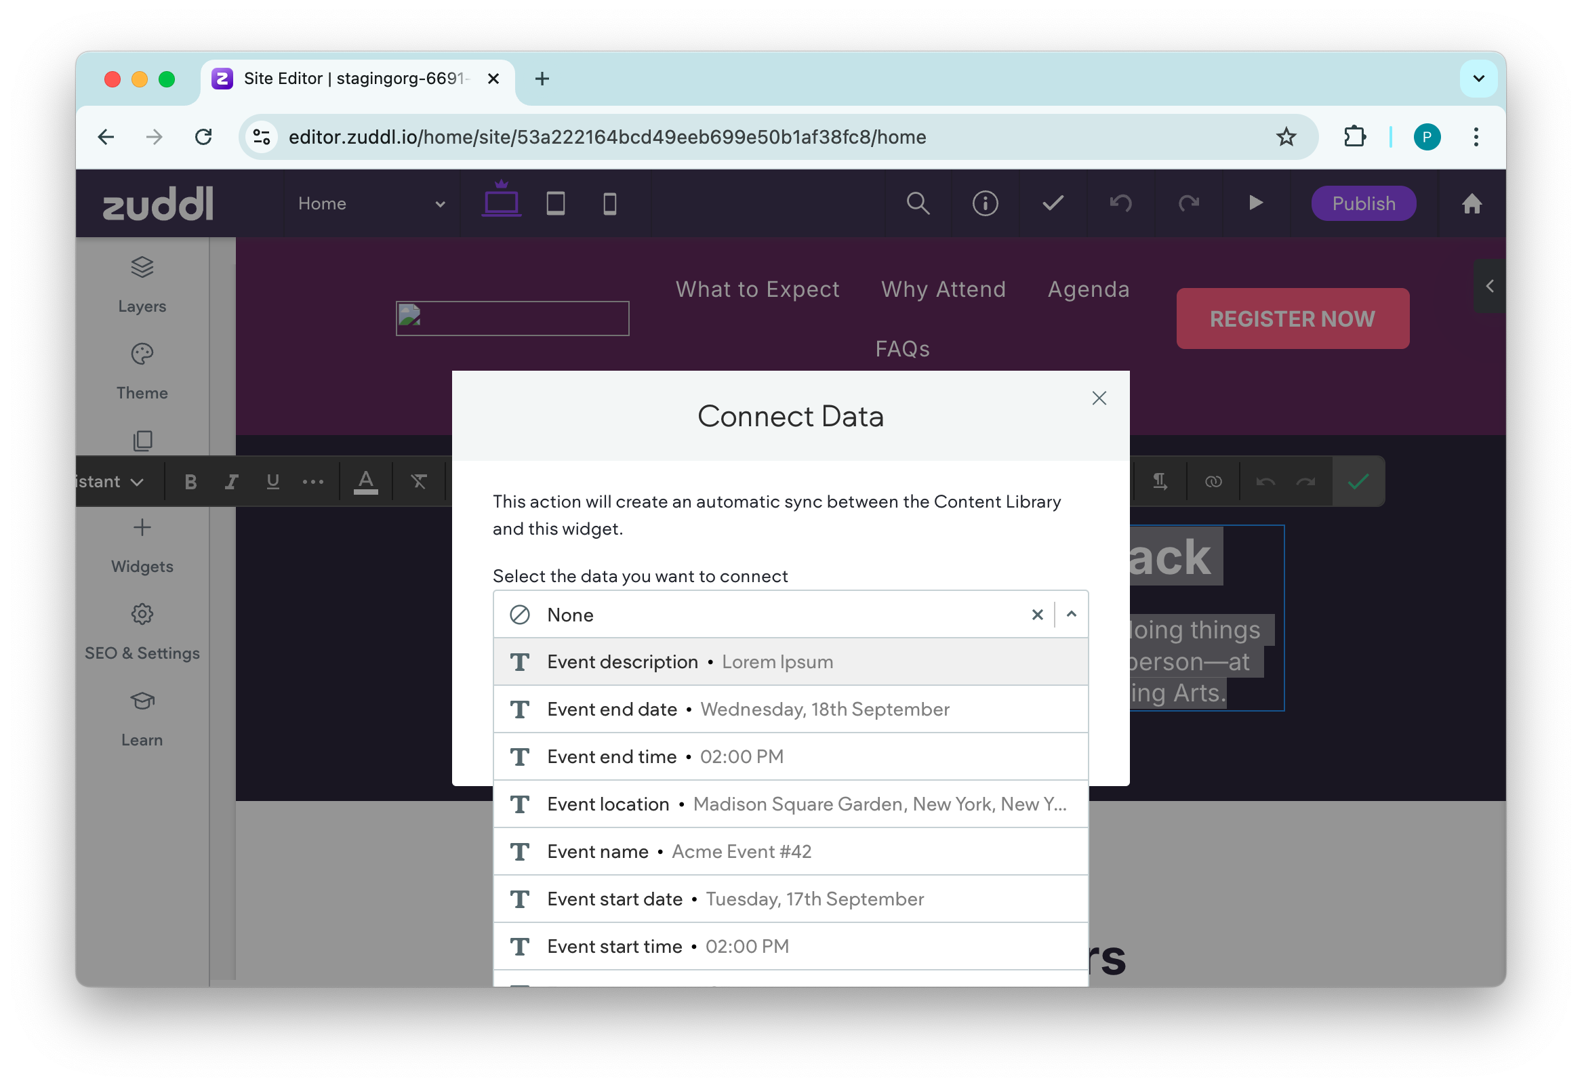Viewport: 1582px width, 1087px height.
Task: Click the preview play icon
Action: [1255, 203]
